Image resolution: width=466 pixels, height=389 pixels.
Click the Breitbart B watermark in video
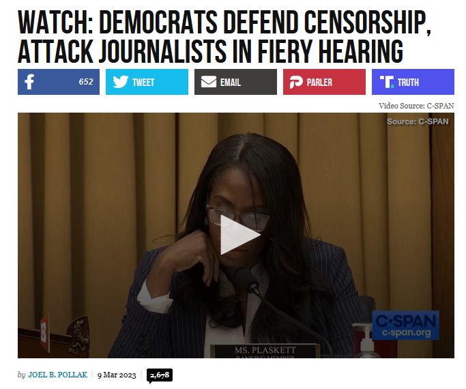(44, 332)
